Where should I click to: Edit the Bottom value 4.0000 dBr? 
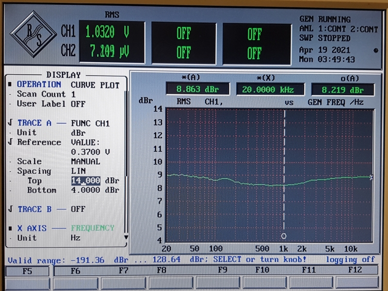click(86, 190)
